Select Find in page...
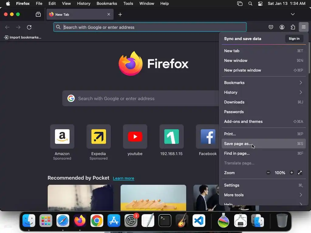Image resolution: width=311 pixels, height=233 pixels. [x=264, y=153]
